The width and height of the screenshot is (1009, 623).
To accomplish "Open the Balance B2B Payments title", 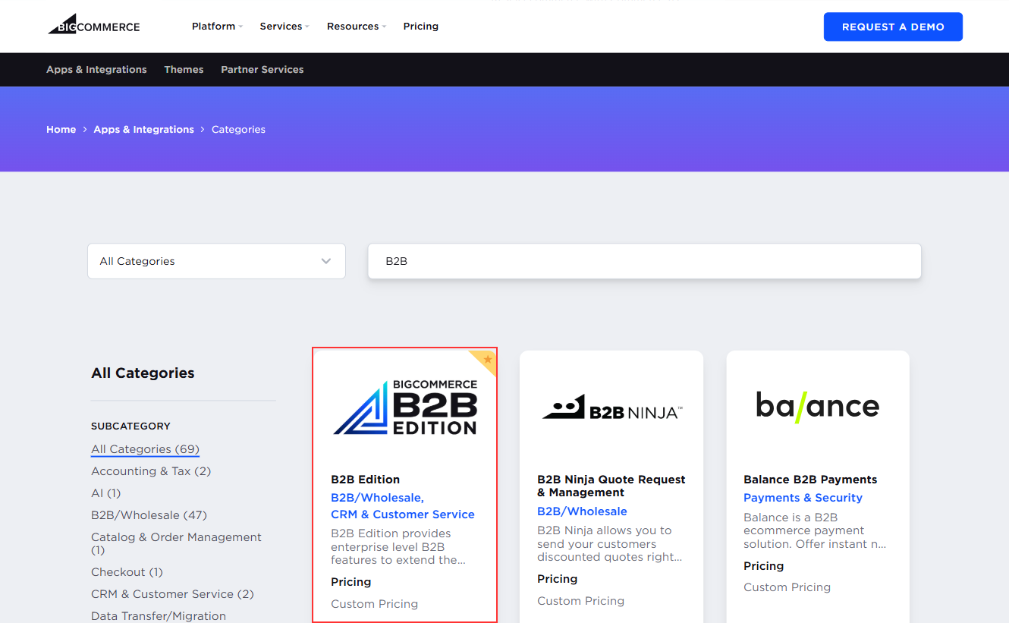I will click(x=810, y=480).
